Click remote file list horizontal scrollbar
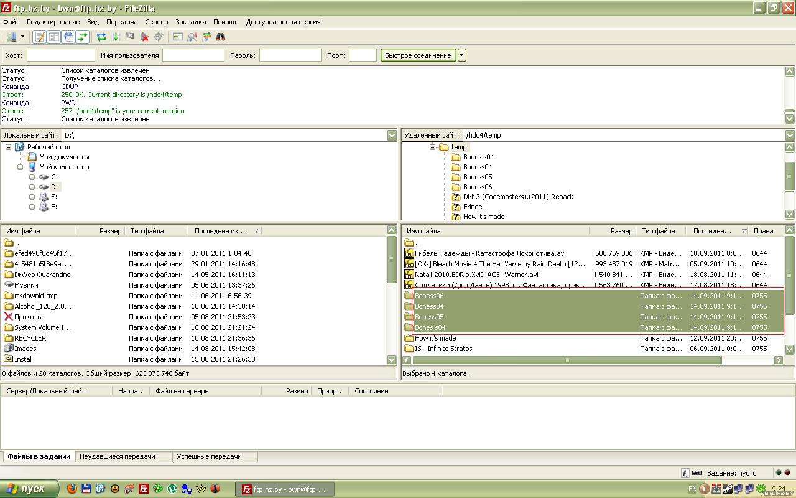The image size is (796, 498). pos(567,360)
